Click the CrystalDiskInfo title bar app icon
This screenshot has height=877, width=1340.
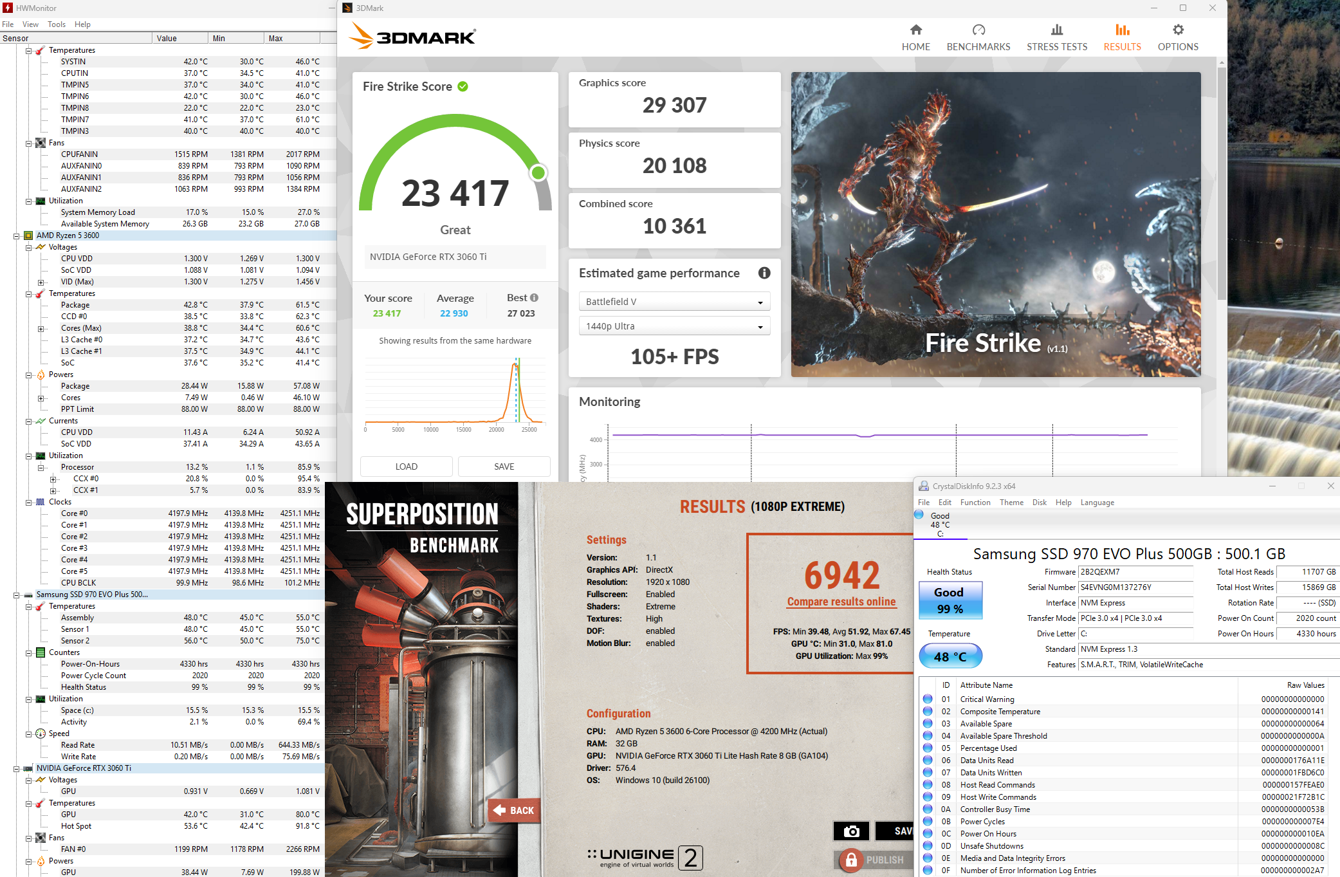pos(924,486)
